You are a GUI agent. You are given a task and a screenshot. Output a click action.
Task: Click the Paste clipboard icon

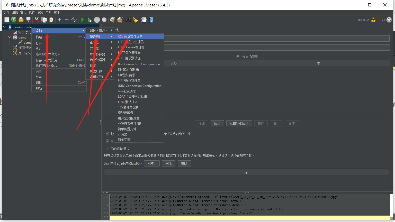51,20
